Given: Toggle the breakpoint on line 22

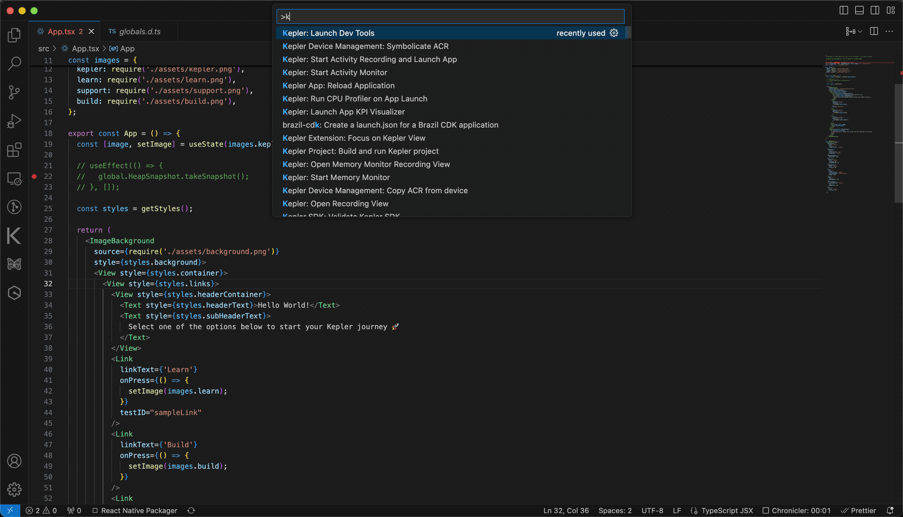Looking at the screenshot, I should tap(34, 176).
